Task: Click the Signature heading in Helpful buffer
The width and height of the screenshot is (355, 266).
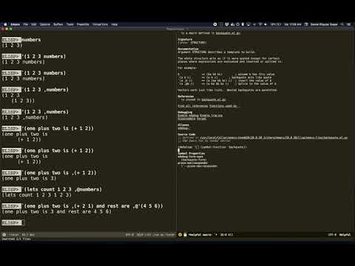Action: (x=185, y=39)
